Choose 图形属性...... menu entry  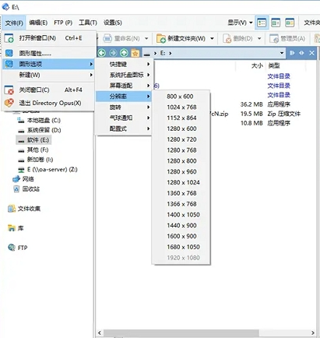(49, 53)
